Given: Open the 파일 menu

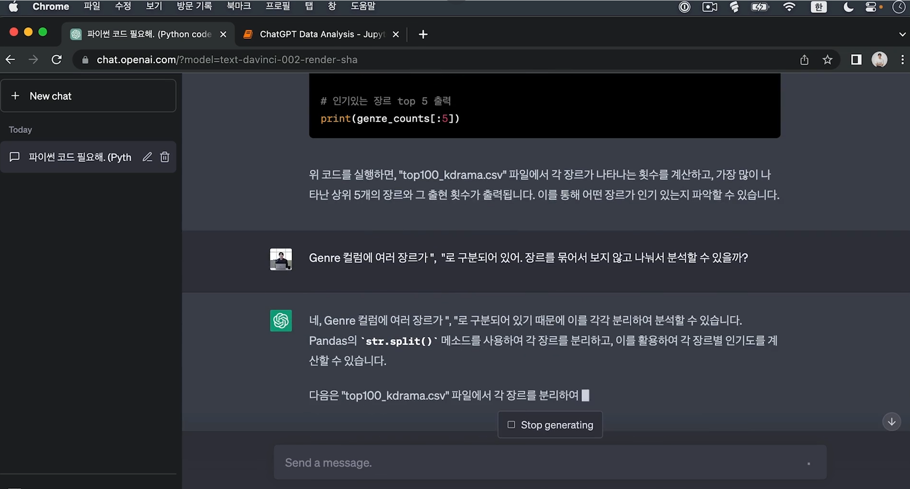Looking at the screenshot, I should click(92, 7).
